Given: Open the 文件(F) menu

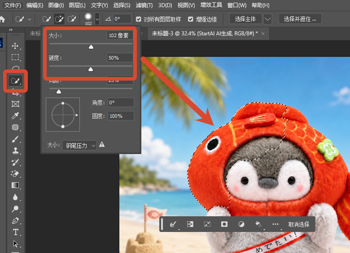Looking at the screenshot, I should pos(13,5).
